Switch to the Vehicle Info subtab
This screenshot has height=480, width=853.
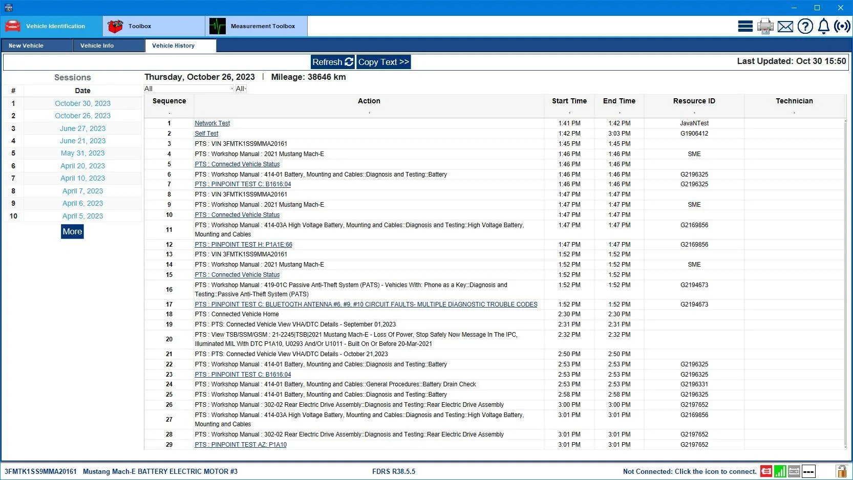(109, 46)
